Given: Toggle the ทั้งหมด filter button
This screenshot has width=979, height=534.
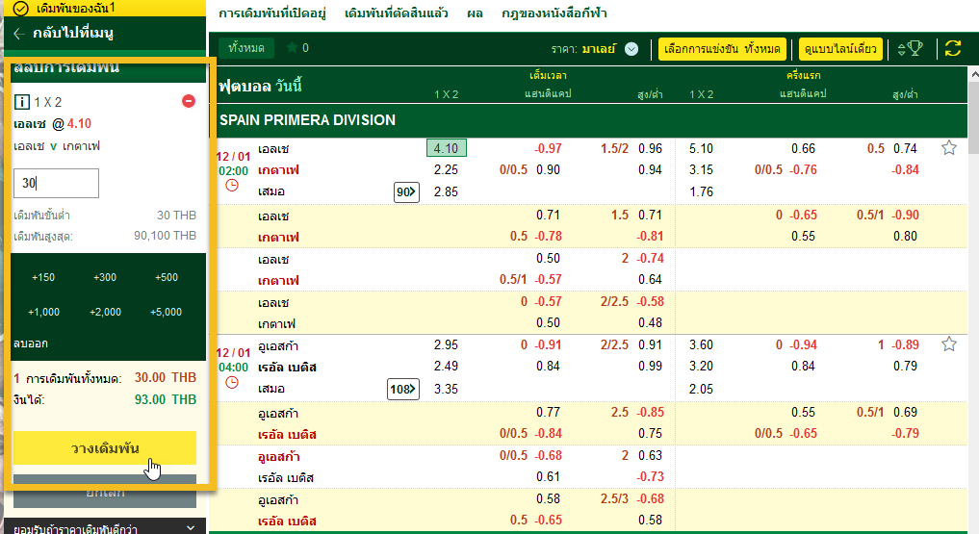Looking at the screenshot, I should 246,48.
